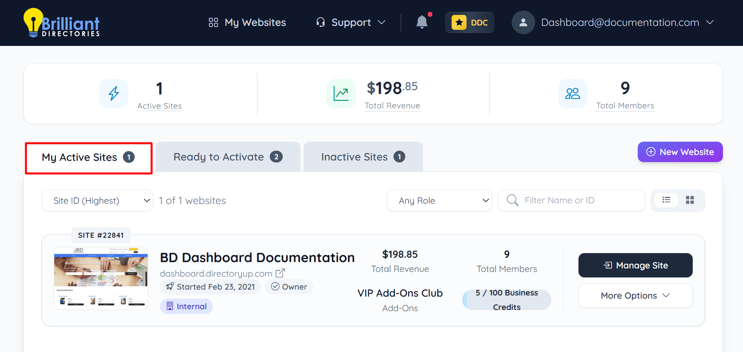This screenshot has width=743, height=352.
Task: Open the BD Dashboard site thumbnail
Action: point(101,278)
